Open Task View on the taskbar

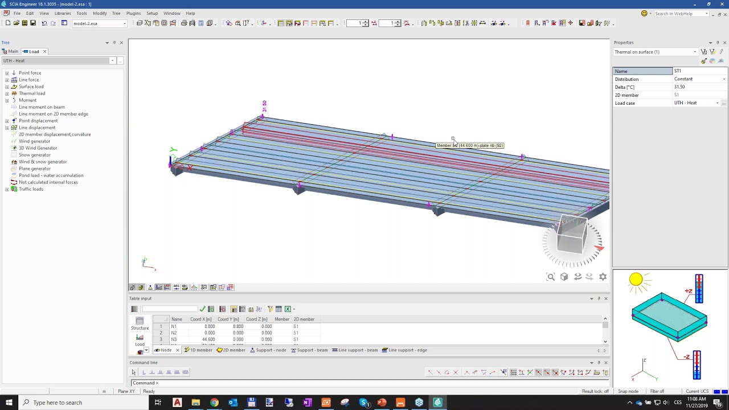(x=158, y=403)
